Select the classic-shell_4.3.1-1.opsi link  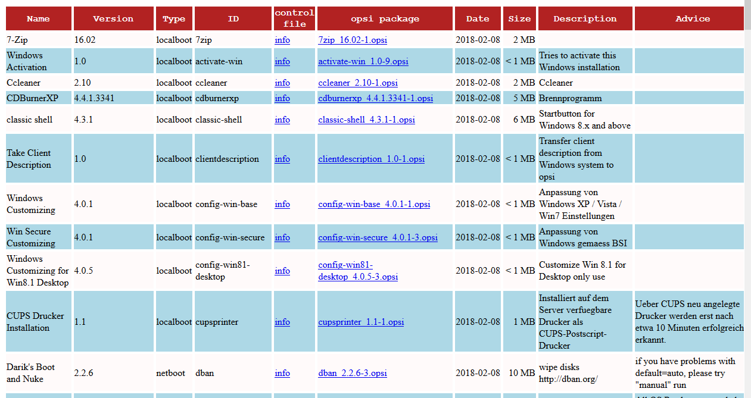(x=366, y=120)
